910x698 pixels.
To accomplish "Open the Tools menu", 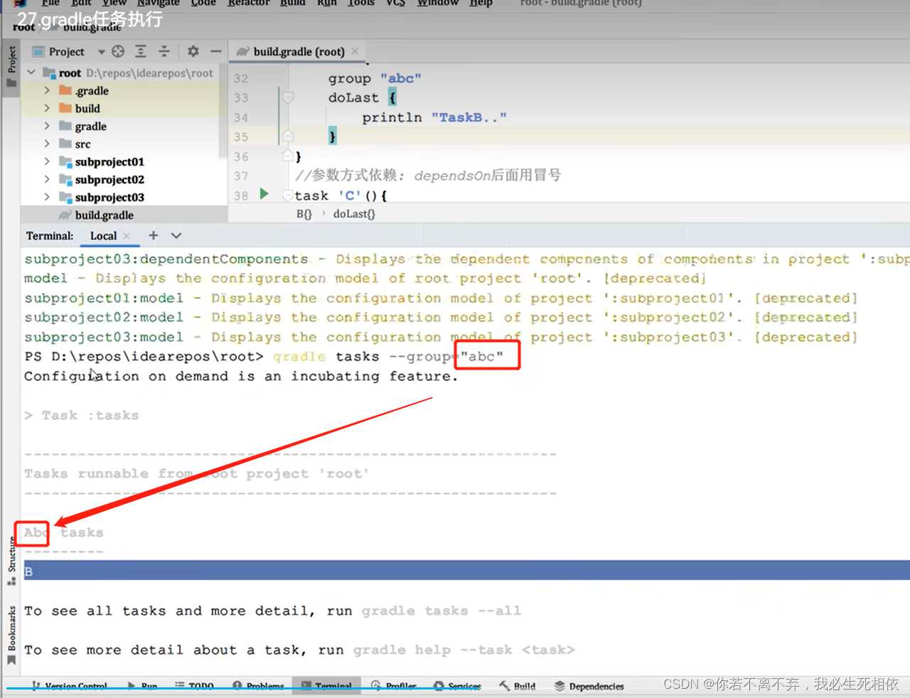I will pyautogui.click(x=361, y=4).
